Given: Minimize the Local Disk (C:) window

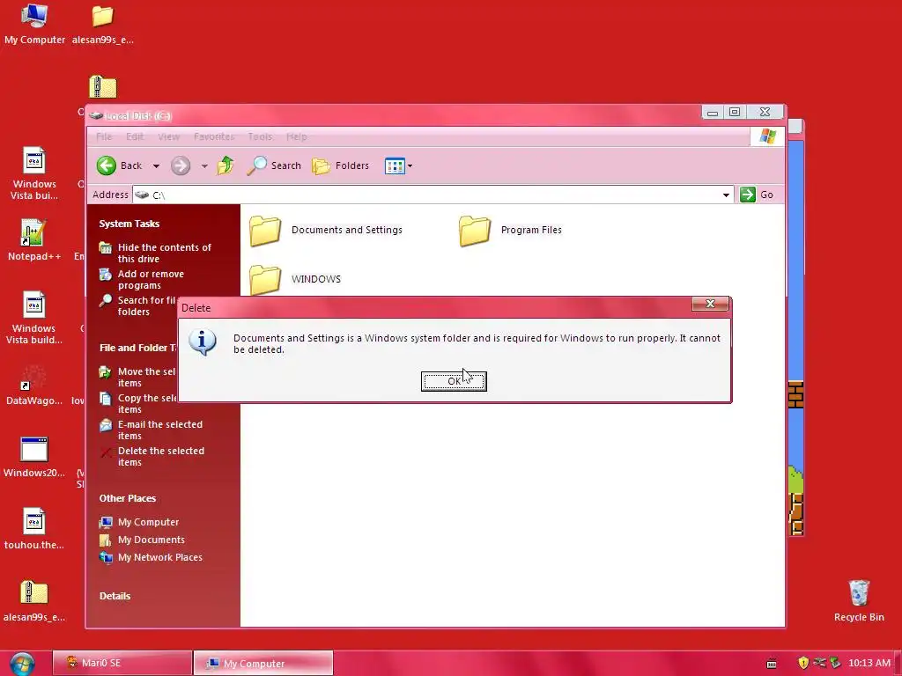Looking at the screenshot, I should pos(712,112).
